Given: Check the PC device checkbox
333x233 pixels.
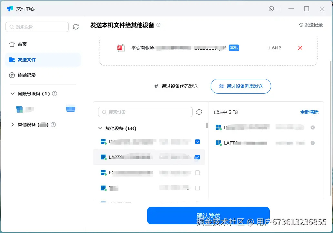Looking at the screenshot, I should click(x=197, y=173).
